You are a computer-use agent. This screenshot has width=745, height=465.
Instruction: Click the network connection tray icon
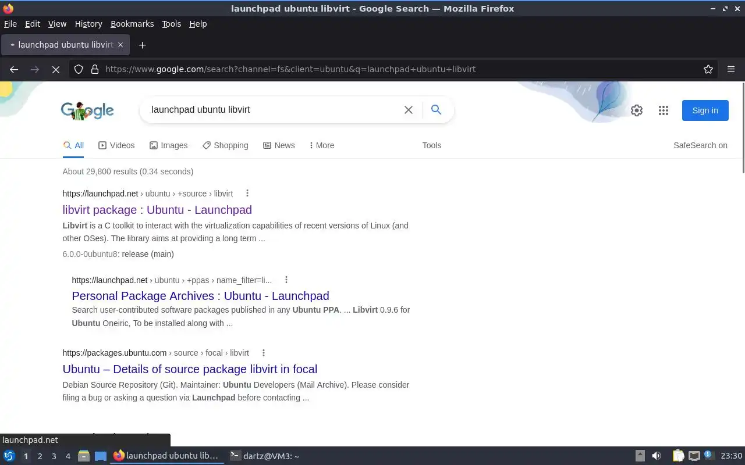point(694,456)
